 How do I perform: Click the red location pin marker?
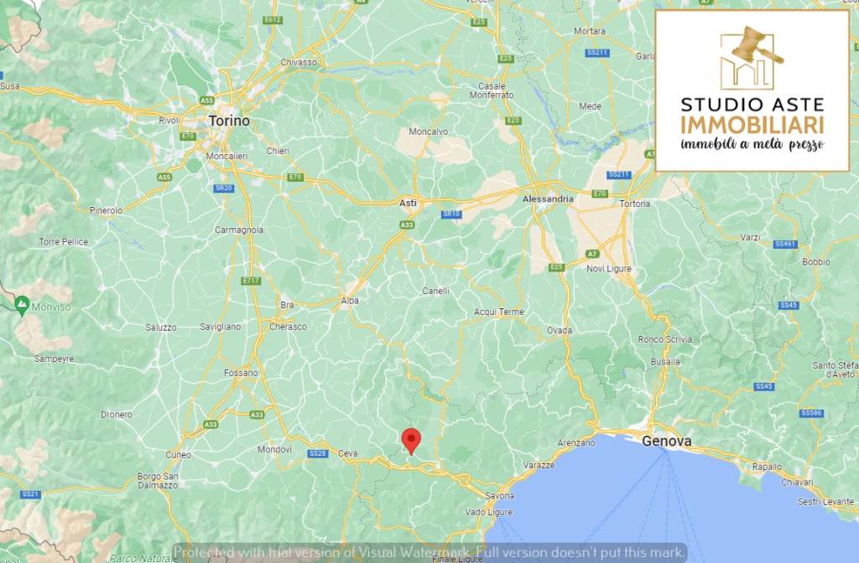411,441
